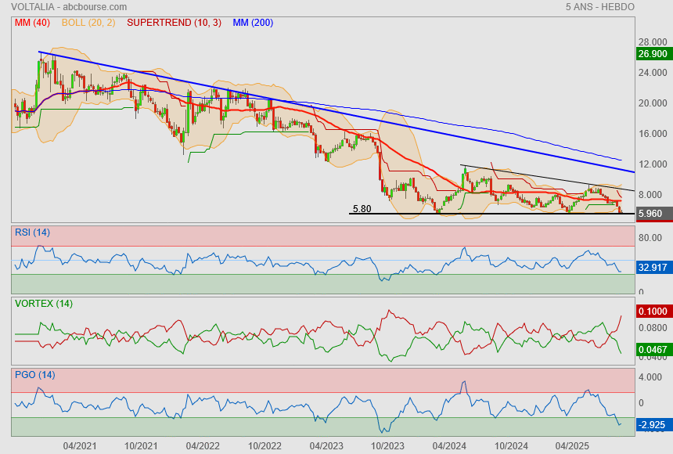
Task: Click the green 26.900 price tag
Action: point(653,54)
